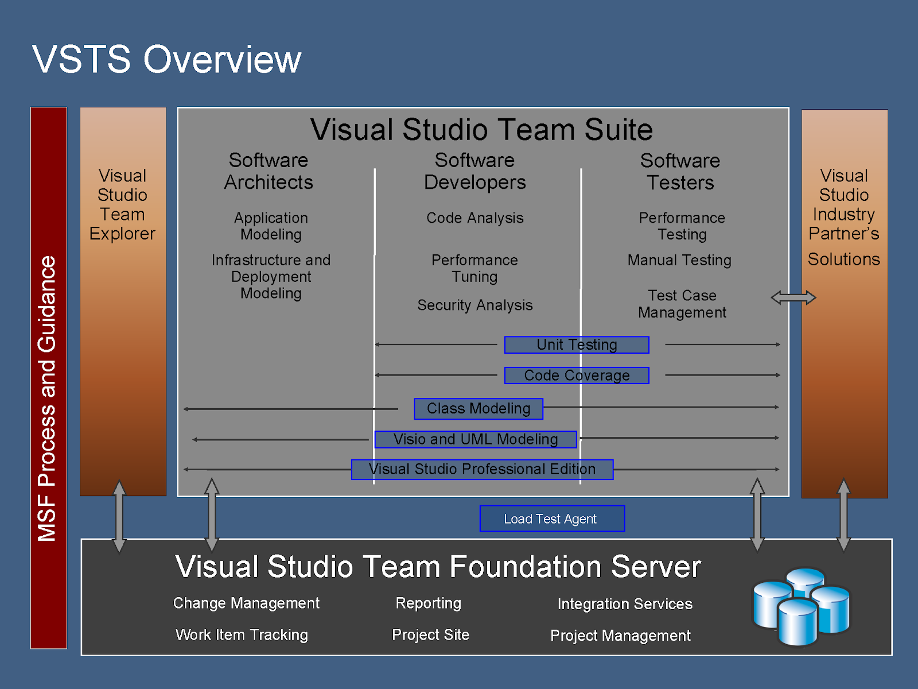918x689 pixels.
Task: Click the Visual Studio Industry Partner's Solutions column
Action: [844, 304]
